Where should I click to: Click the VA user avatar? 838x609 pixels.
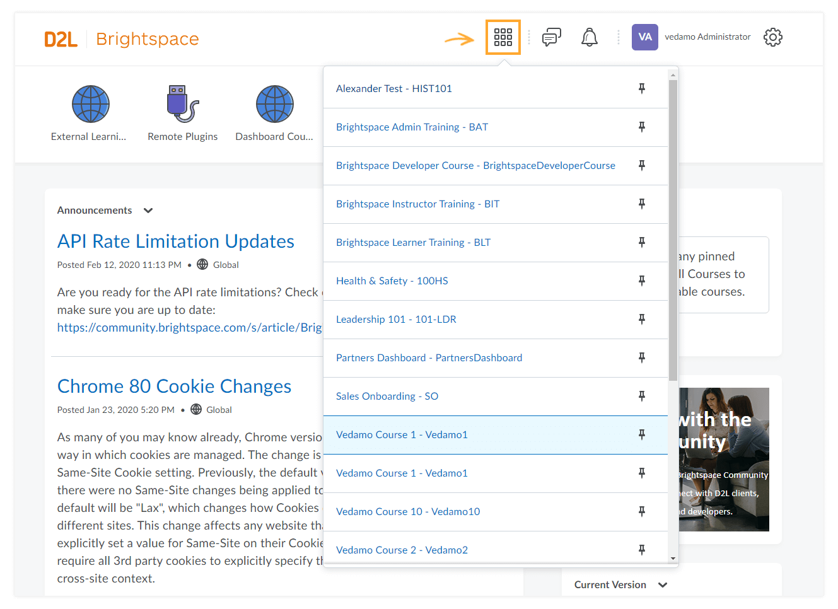click(x=644, y=37)
